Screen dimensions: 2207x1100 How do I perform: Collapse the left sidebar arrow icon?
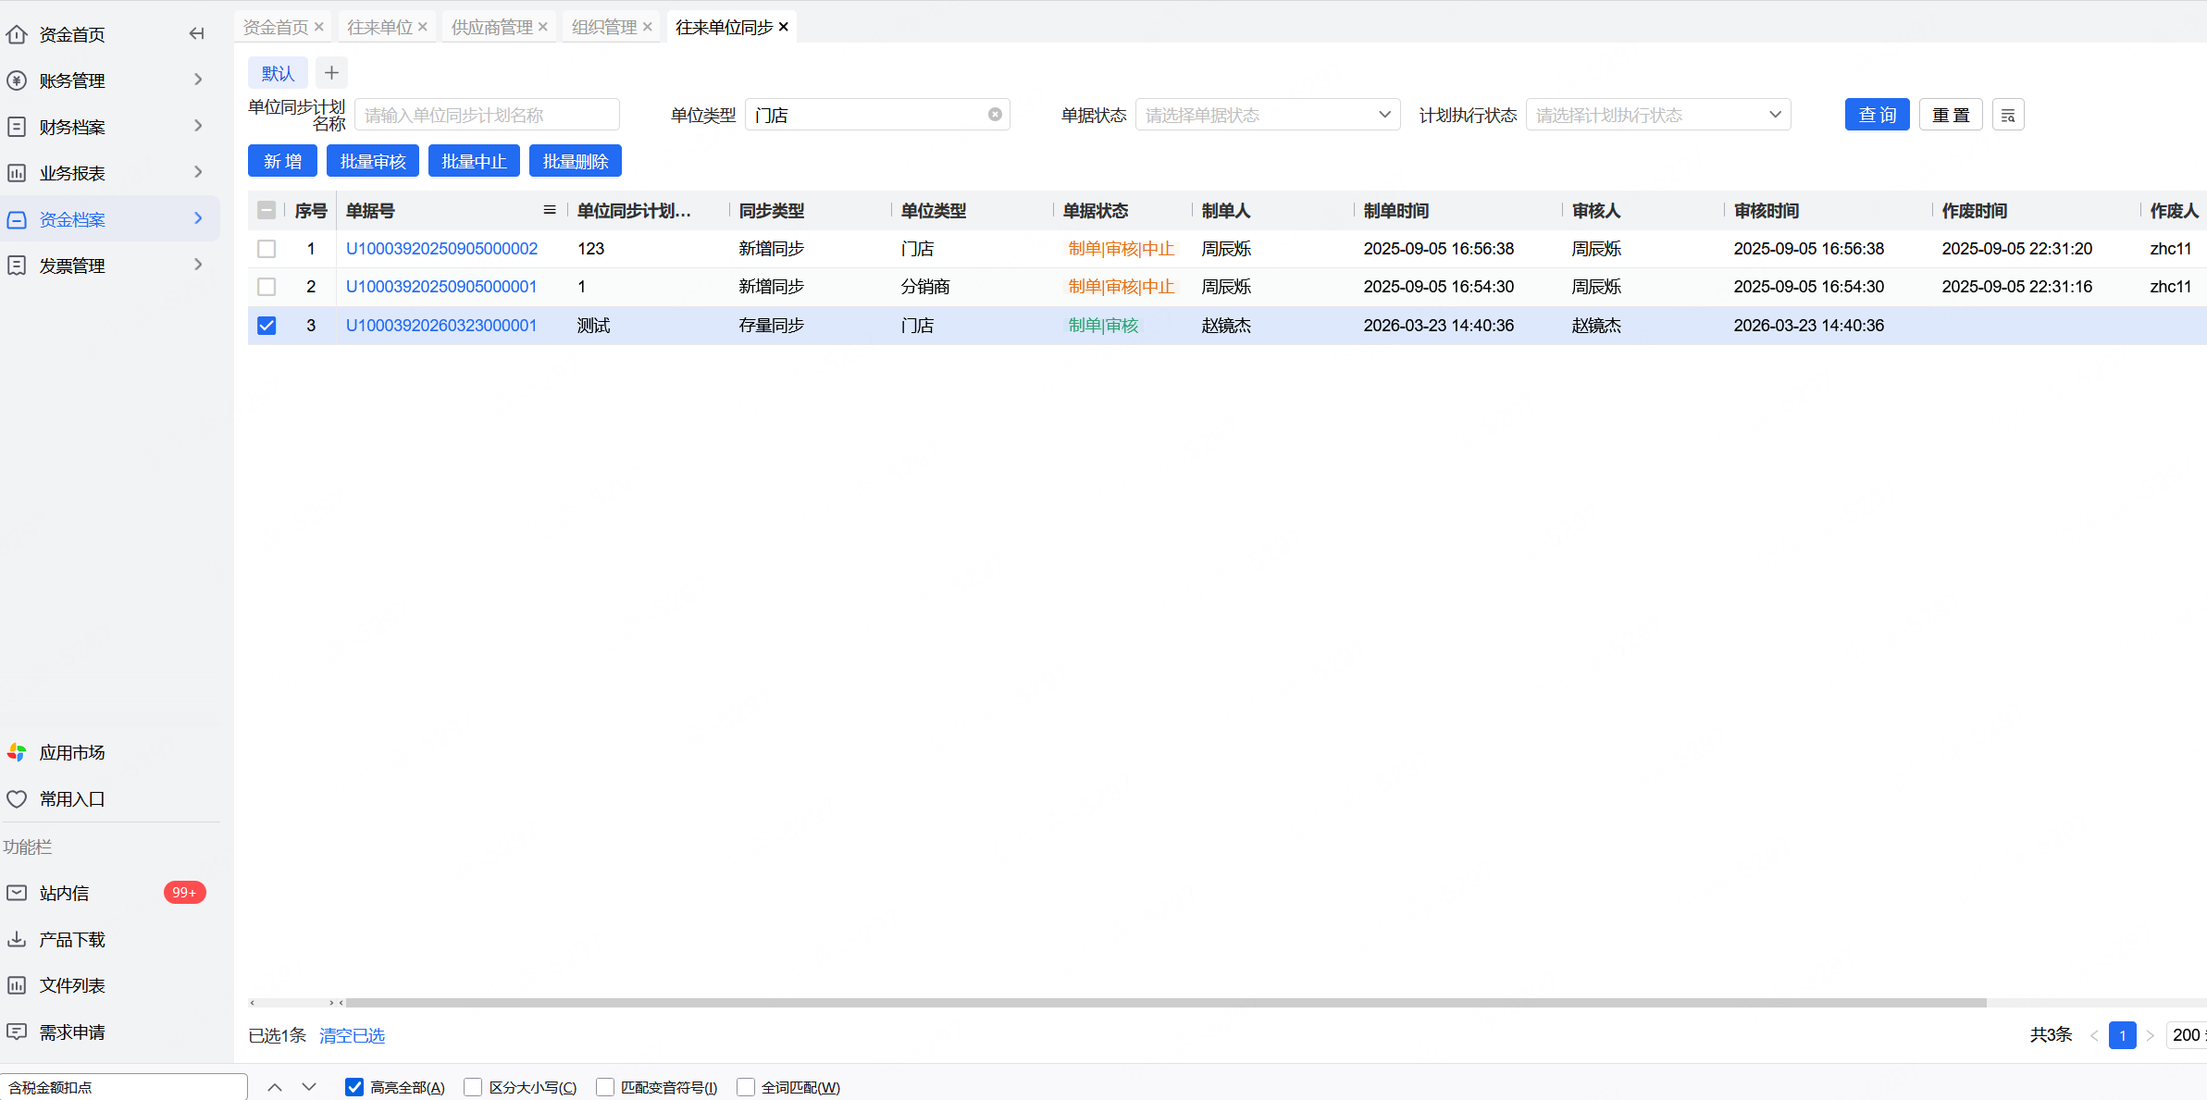point(196,34)
